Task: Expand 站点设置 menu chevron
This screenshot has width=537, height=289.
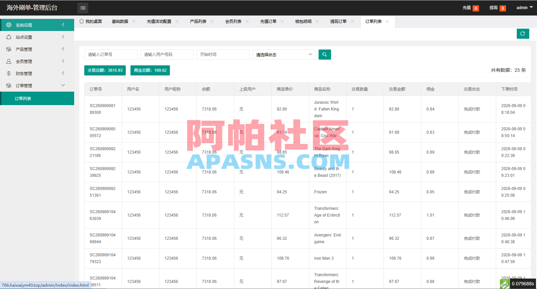Action: point(63,37)
